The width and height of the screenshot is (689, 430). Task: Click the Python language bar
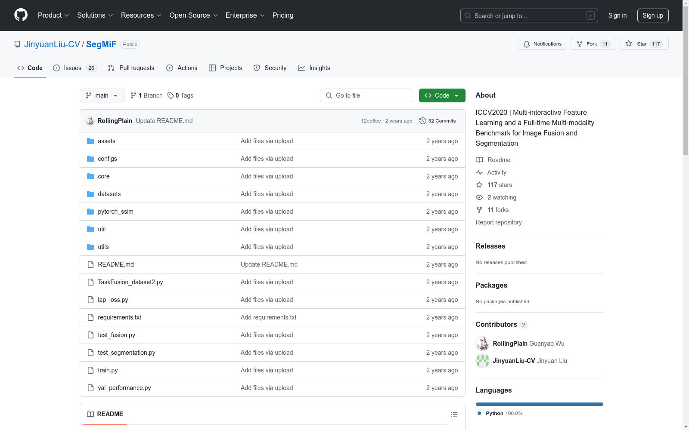click(539, 404)
